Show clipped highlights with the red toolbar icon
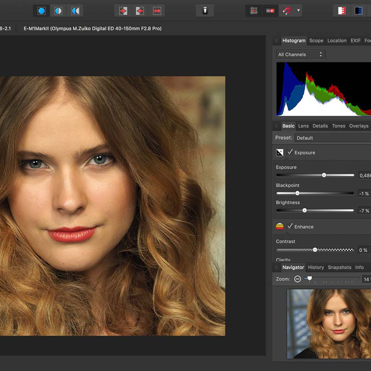 pyautogui.click(x=341, y=10)
